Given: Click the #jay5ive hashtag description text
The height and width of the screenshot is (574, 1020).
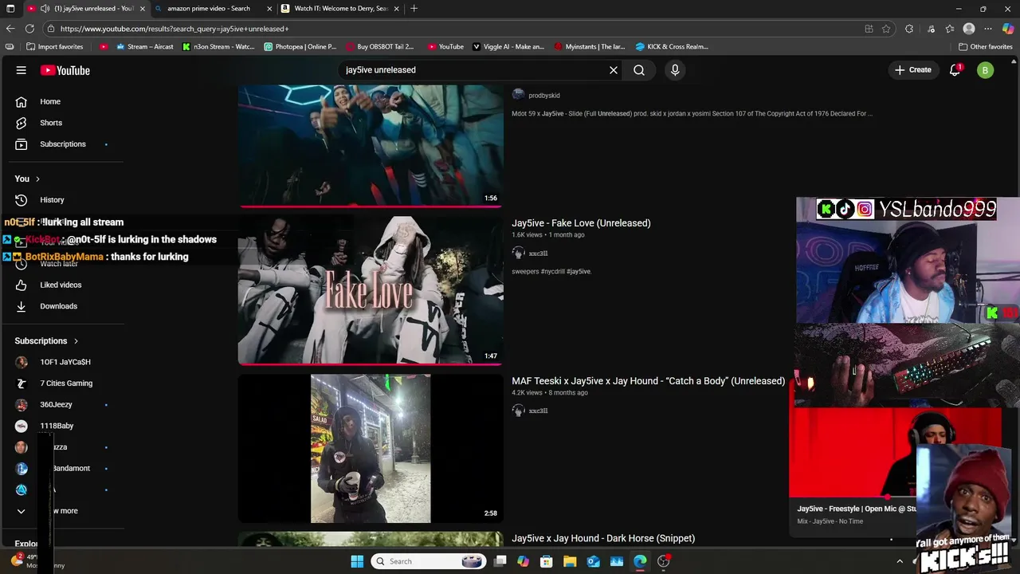Looking at the screenshot, I should 578,272.
